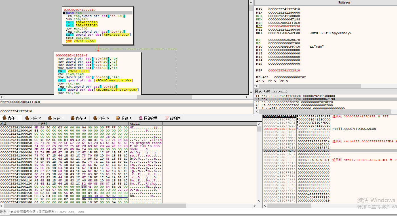The height and width of the screenshot is (216, 397).
Task: Open the 监视 1 watch tab
Action: [124, 118]
